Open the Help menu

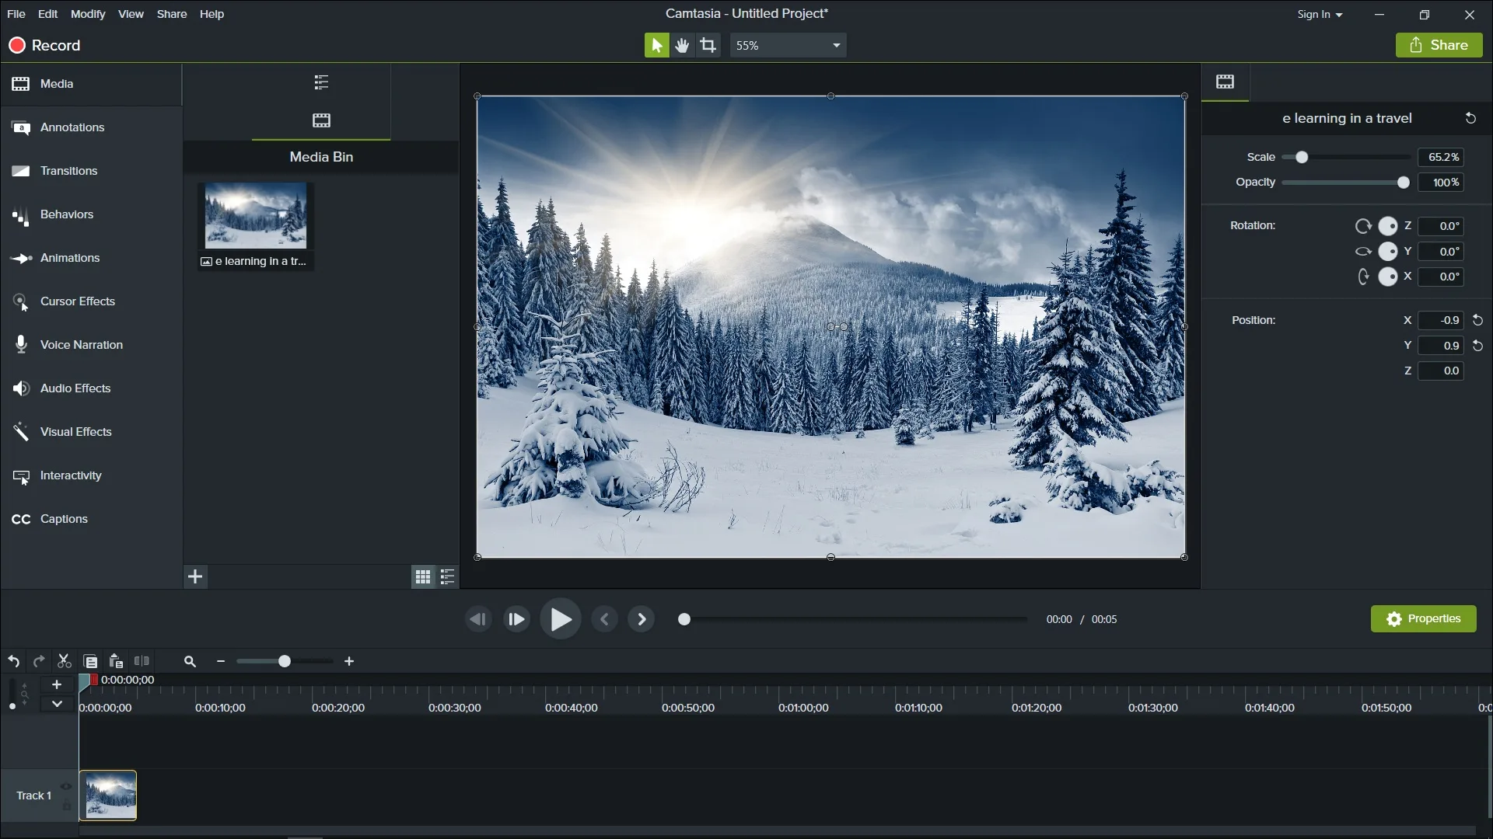coord(212,14)
